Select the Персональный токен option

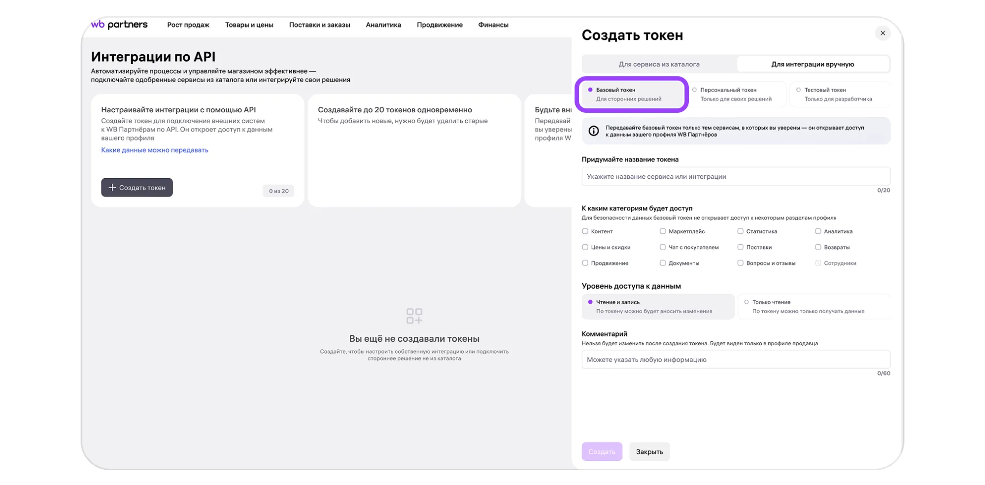[736, 94]
